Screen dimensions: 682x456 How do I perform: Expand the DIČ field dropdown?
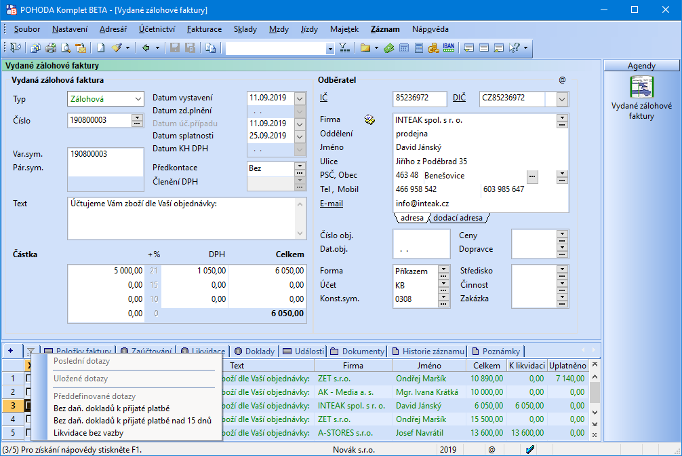click(x=562, y=99)
